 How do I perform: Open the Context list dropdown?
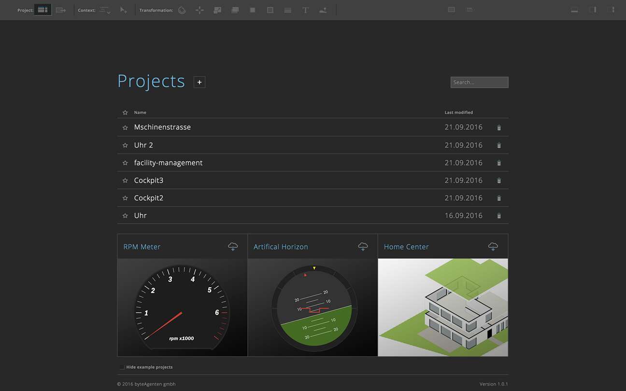[x=104, y=10]
